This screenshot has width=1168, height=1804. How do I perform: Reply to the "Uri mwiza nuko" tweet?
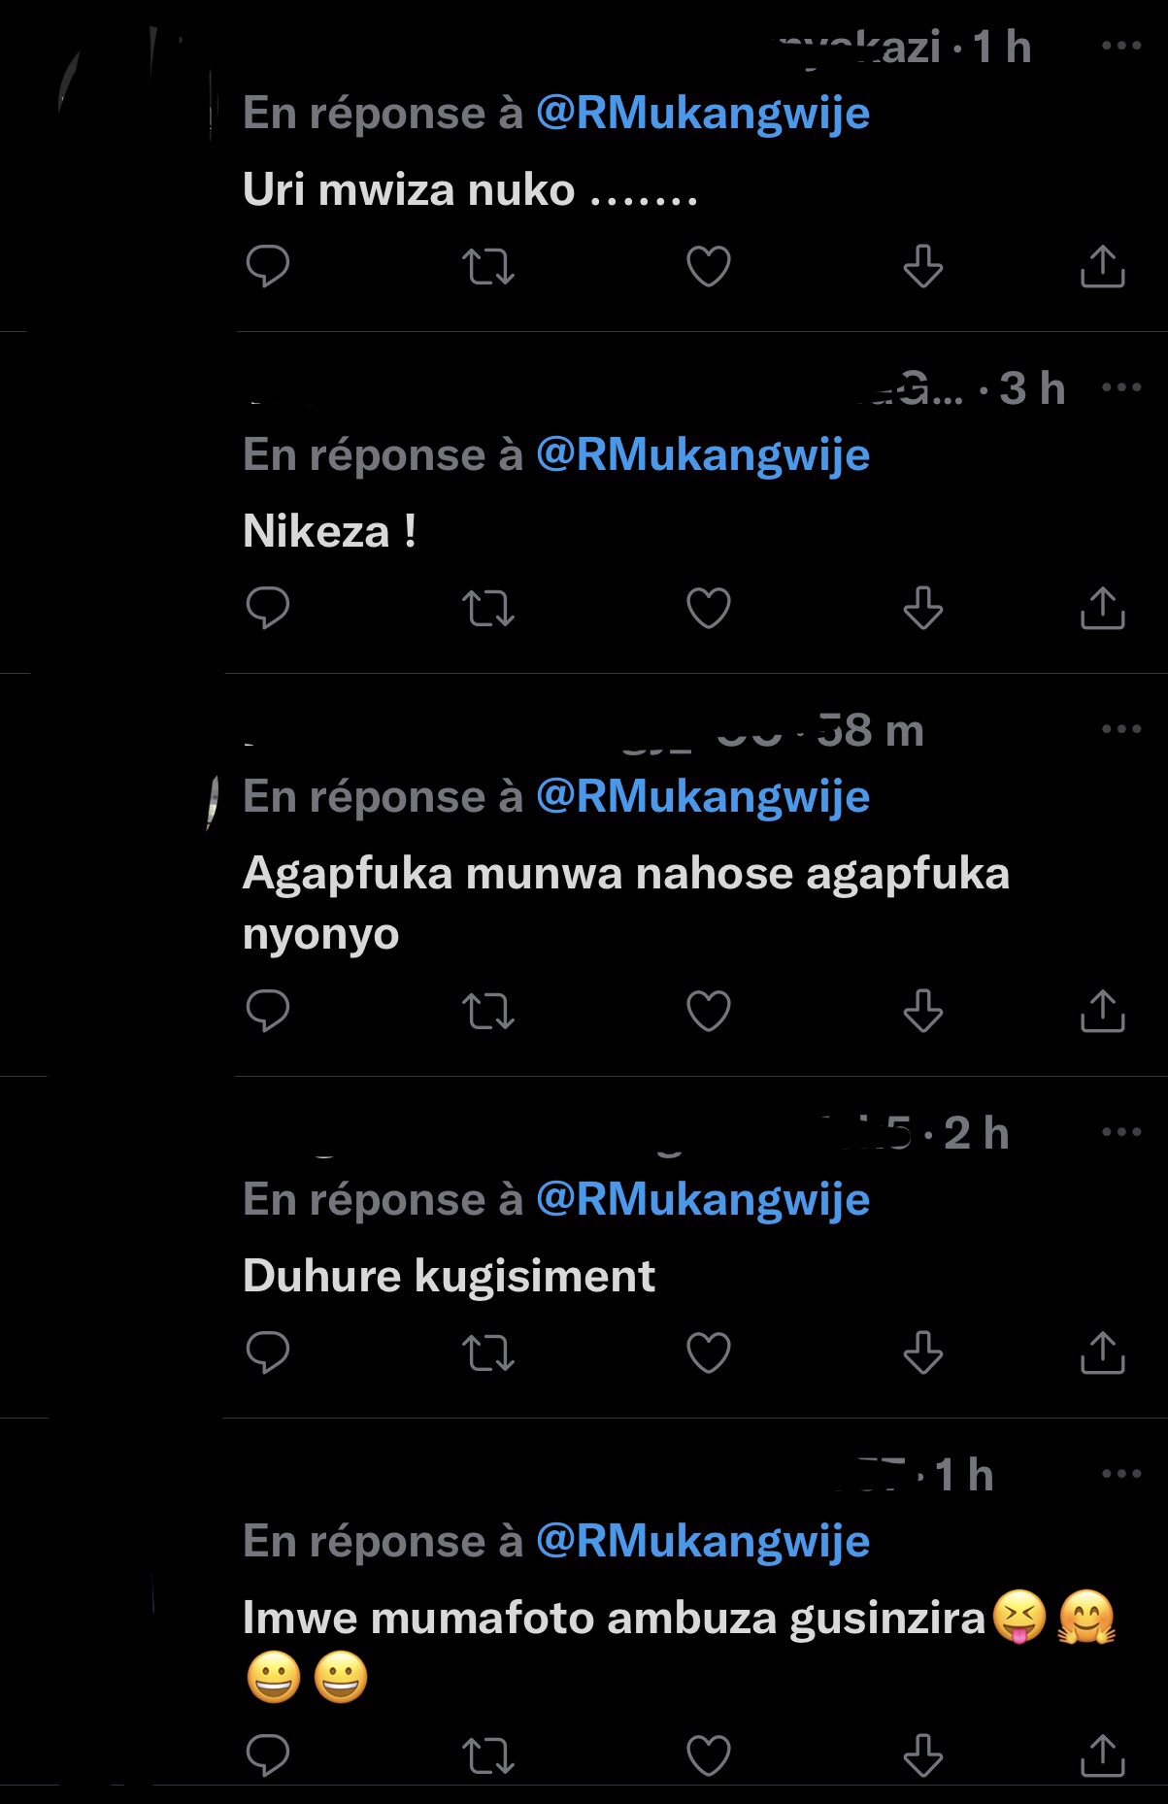tap(268, 266)
